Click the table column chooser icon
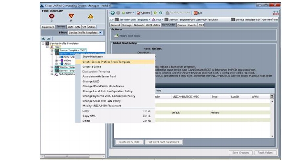The width and height of the screenshot is (284, 166). click(272, 97)
